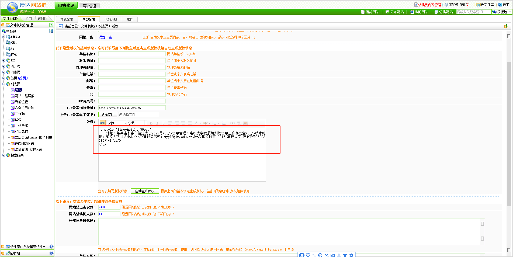Open the font color picker in editor
513x257 pixels.
(x=196, y=123)
